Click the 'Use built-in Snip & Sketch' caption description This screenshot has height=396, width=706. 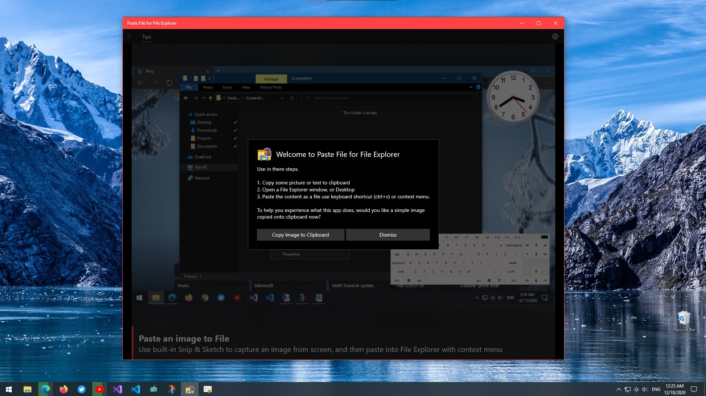[x=320, y=349]
